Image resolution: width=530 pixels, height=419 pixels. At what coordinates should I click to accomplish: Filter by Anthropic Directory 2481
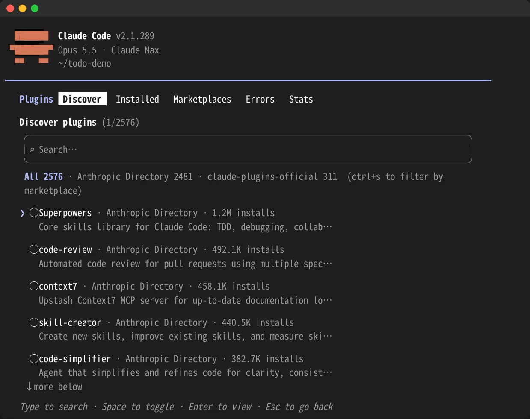click(x=135, y=176)
